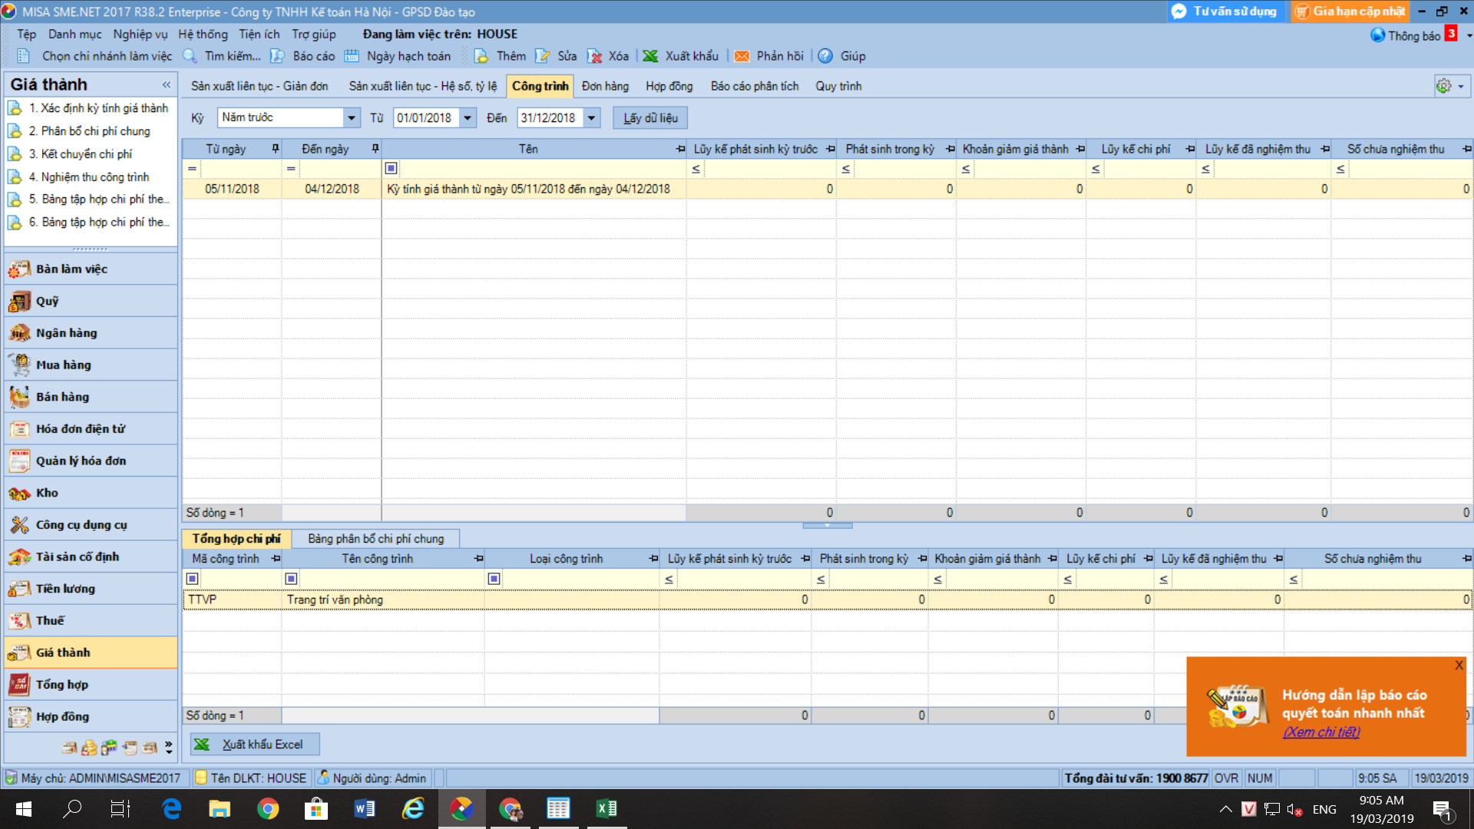This screenshot has height=829, width=1474.
Task: Click the Xem chi tiết link
Action: tap(1321, 732)
